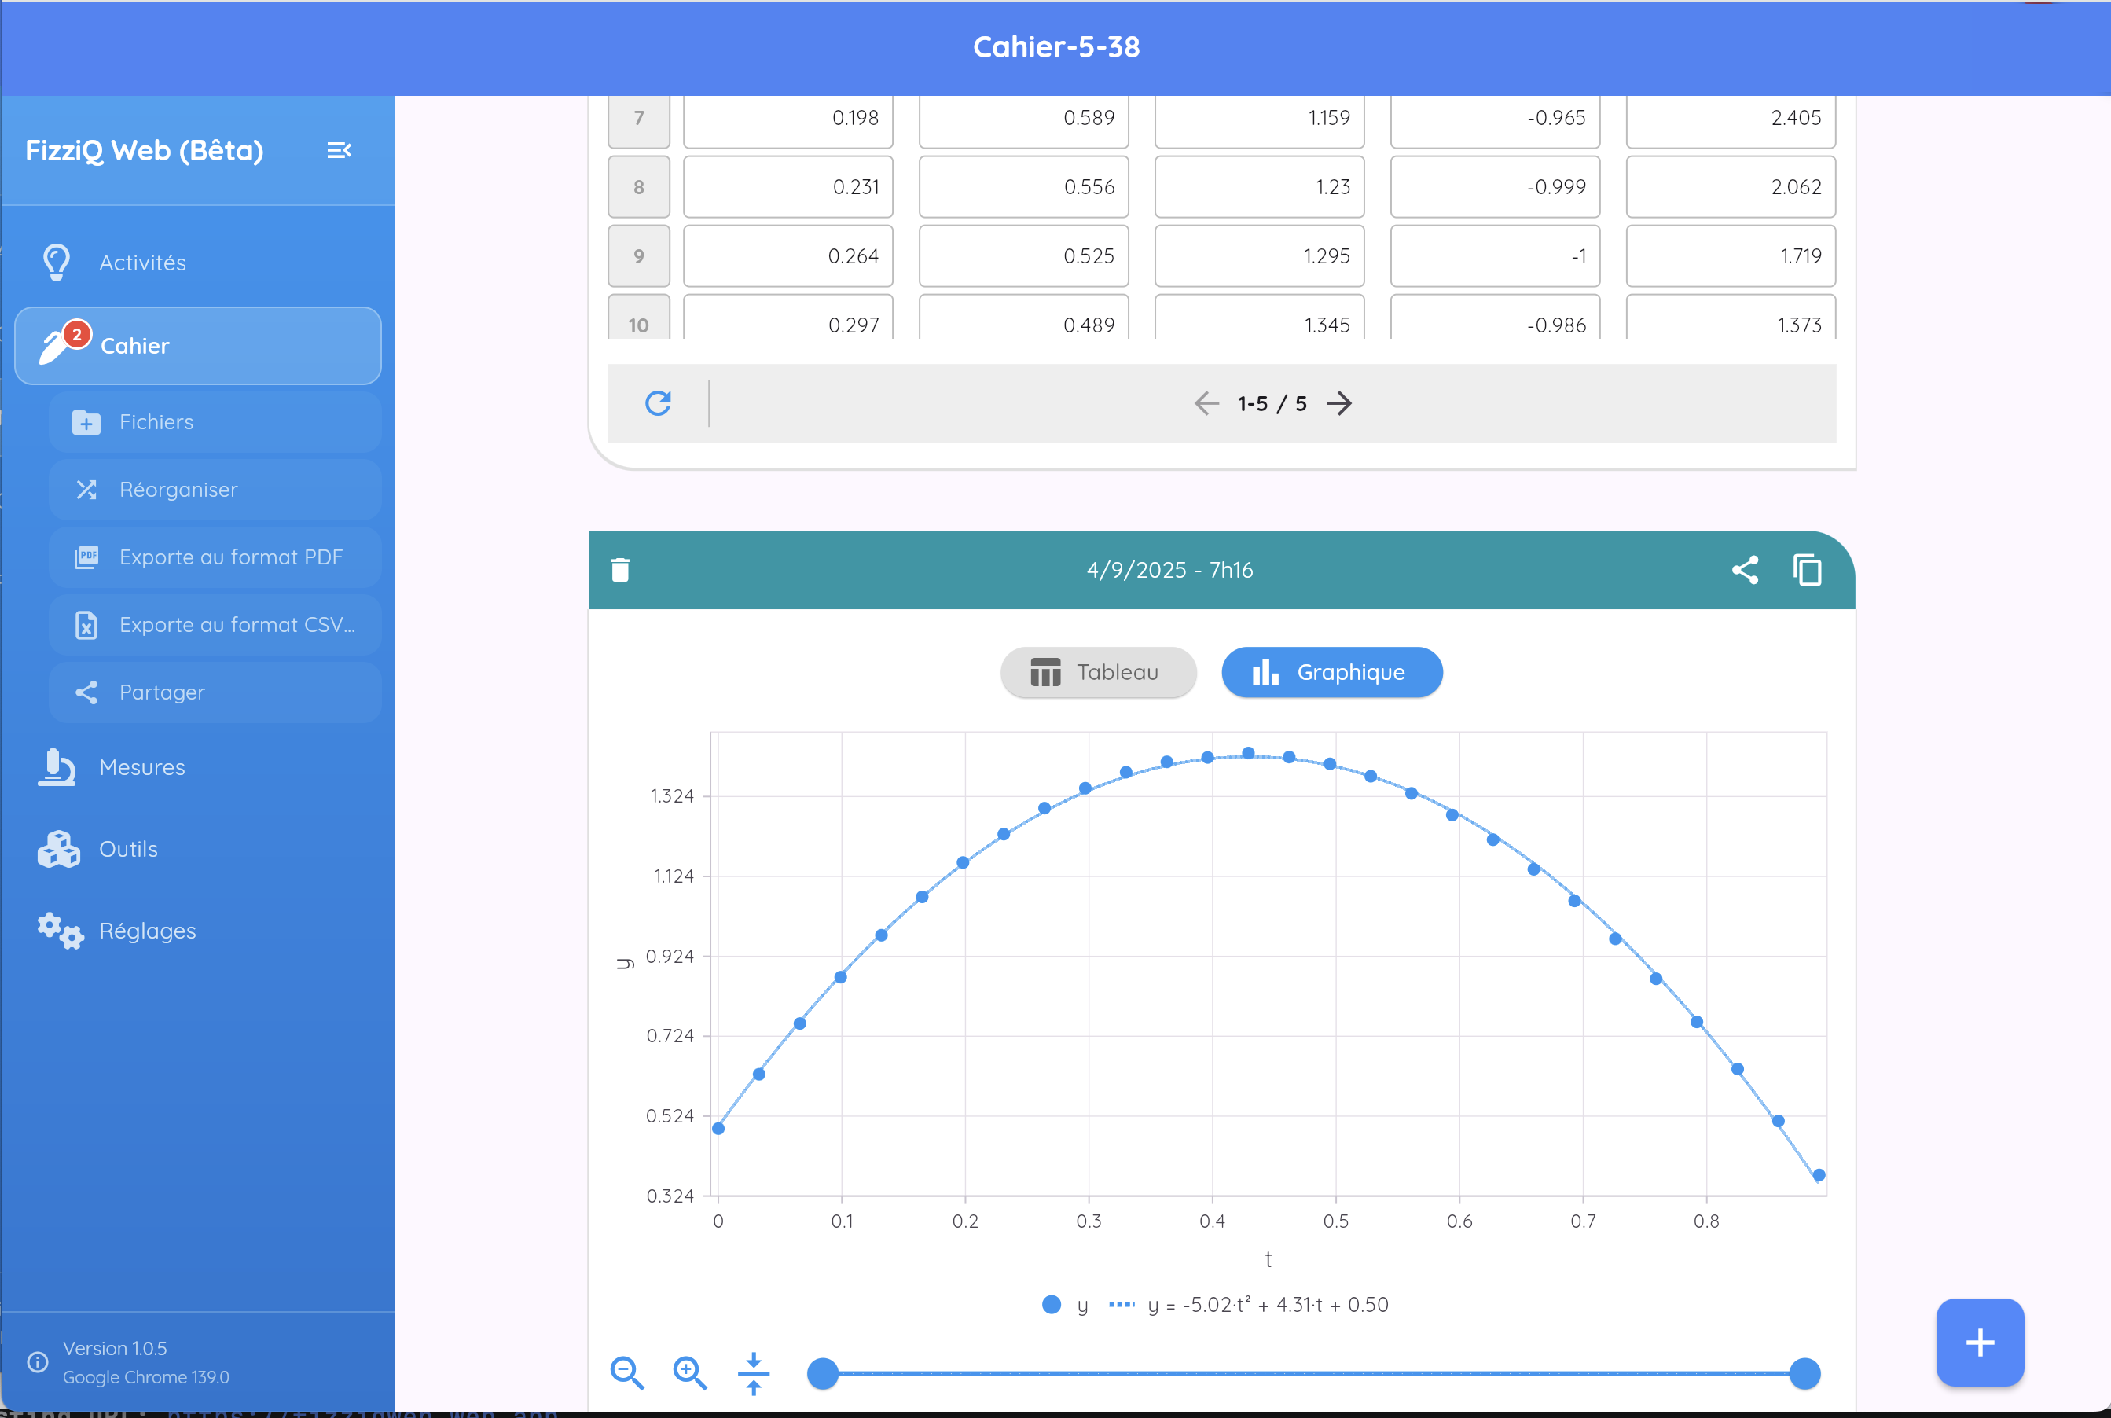The height and width of the screenshot is (1418, 2111).
Task: Select row number 8 header
Action: 639,187
